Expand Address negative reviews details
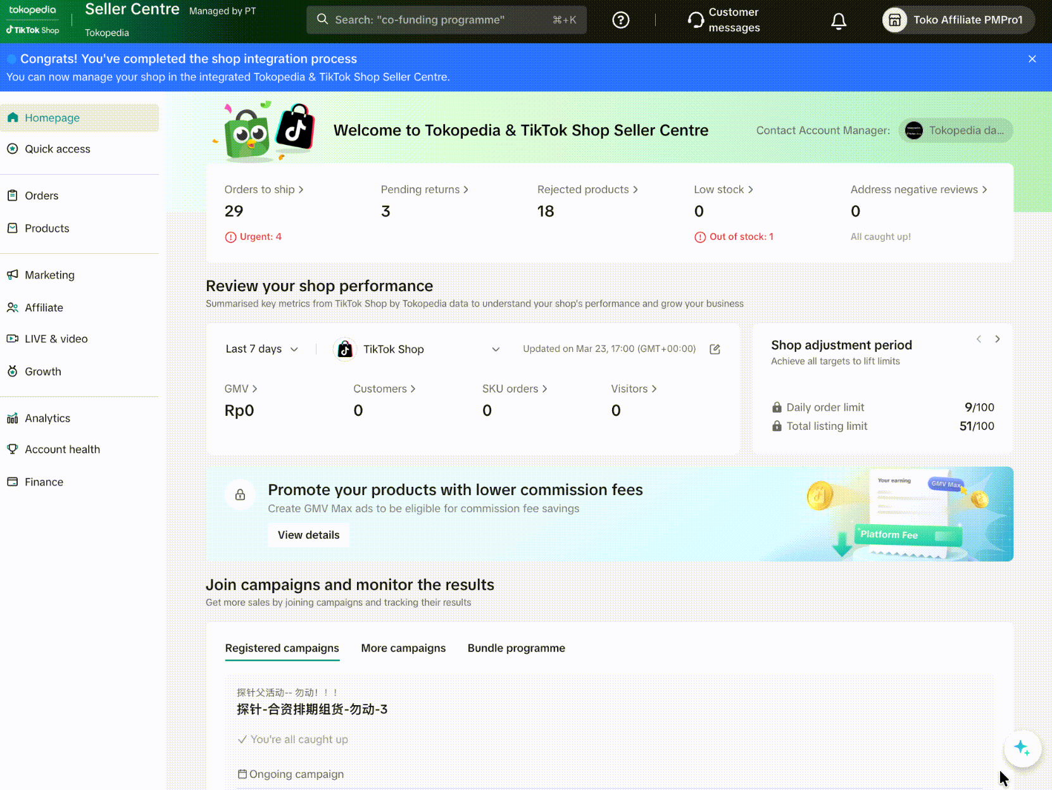Screen dimensions: 1052x790 pyautogui.click(x=919, y=189)
